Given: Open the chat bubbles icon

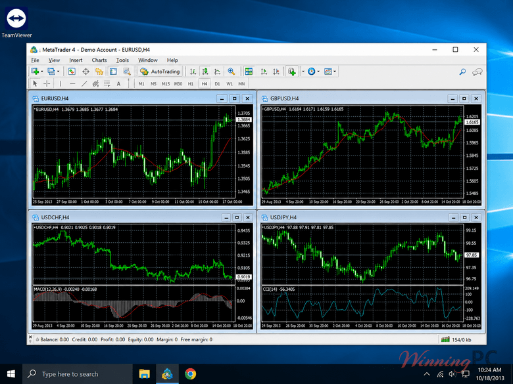Looking at the screenshot, I should [x=477, y=72].
